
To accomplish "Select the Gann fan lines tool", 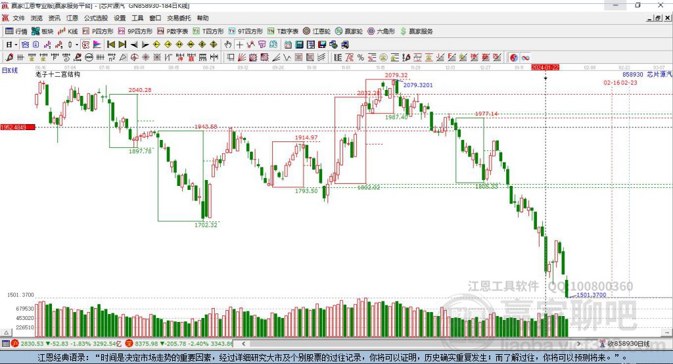I will tap(242, 58).
